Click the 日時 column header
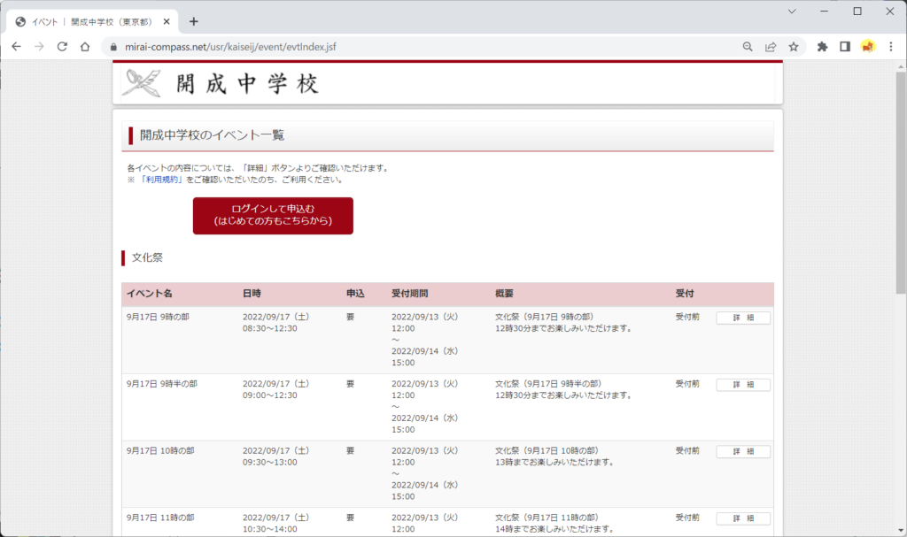The width and height of the screenshot is (907, 537). (252, 294)
